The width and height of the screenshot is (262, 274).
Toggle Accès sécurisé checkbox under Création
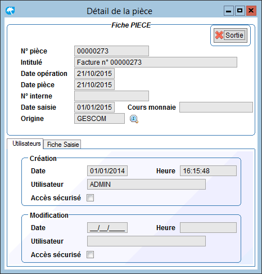pos(90,198)
